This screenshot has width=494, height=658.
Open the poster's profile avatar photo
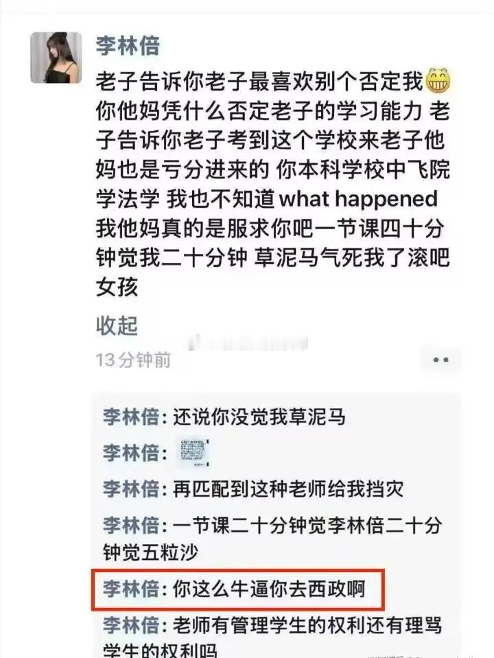[56, 58]
